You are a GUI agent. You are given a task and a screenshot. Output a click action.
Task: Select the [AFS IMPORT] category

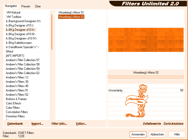pos(15,56)
